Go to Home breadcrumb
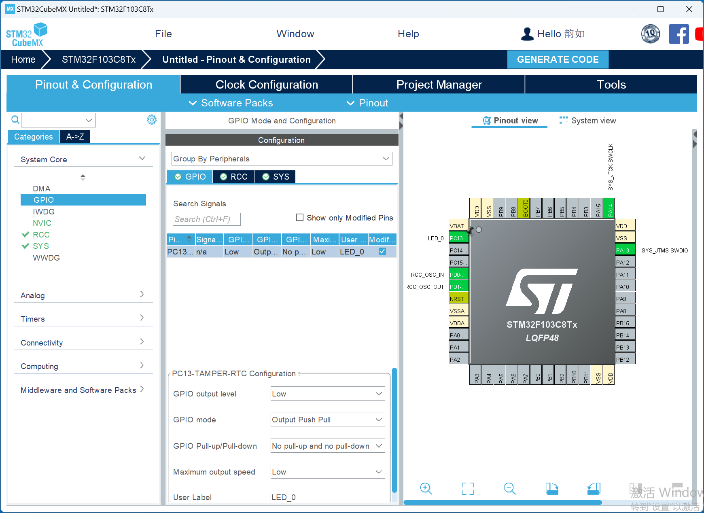 point(23,59)
